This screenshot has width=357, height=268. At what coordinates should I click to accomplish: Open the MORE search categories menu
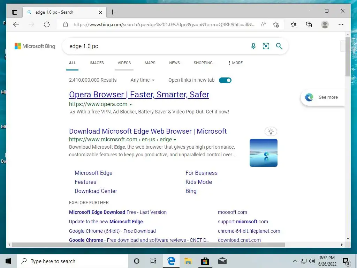click(x=235, y=63)
